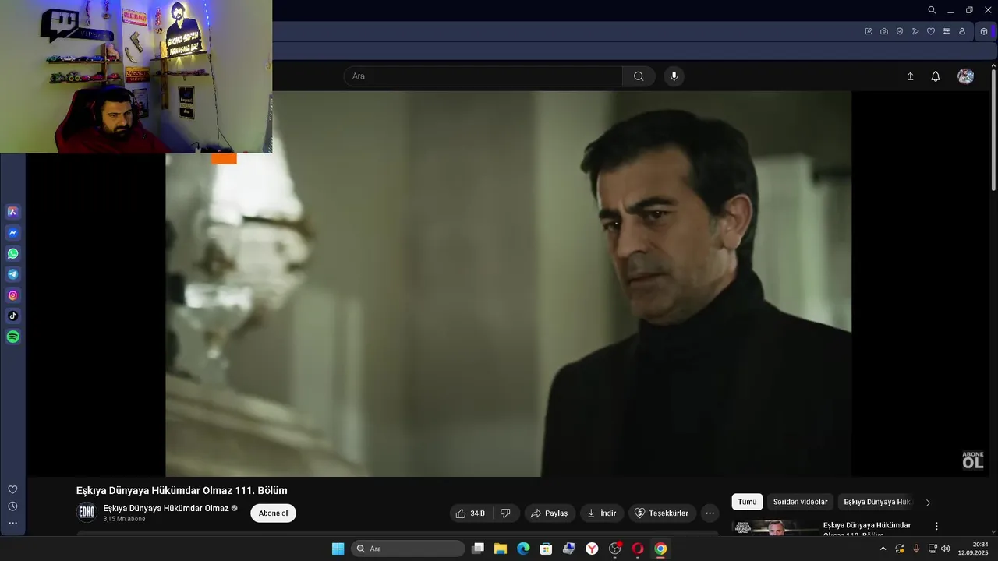Select the Seriden videolar filter chip
The height and width of the screenshot is (561, 998).
point(800,503)
